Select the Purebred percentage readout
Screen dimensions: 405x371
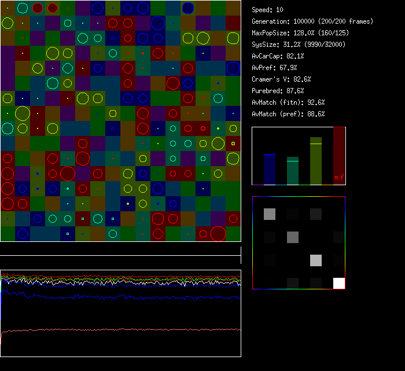point(278,91)
